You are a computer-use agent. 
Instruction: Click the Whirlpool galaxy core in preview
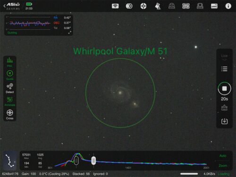(x=120, y=93)
